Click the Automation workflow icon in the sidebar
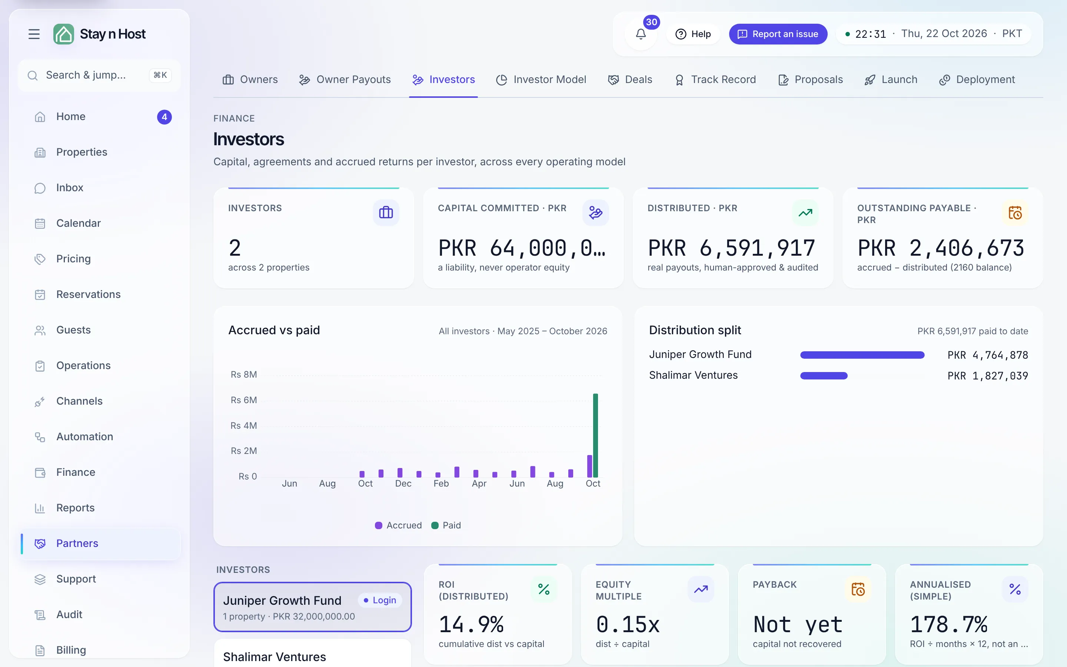This screenshot has height=667, width=1067. pyautogui.click(x=40, y=437)
